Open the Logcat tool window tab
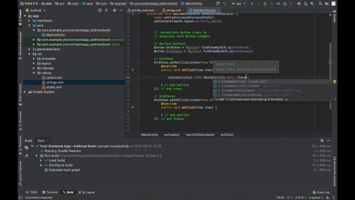The image size is (355, 200). point(87,192)
